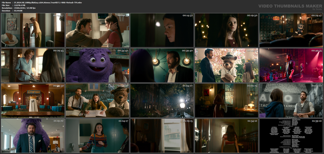Screen dimensions: 324x154
Task: Pick the drawing table frame at 00:59:30
Action: pos(97,101)
